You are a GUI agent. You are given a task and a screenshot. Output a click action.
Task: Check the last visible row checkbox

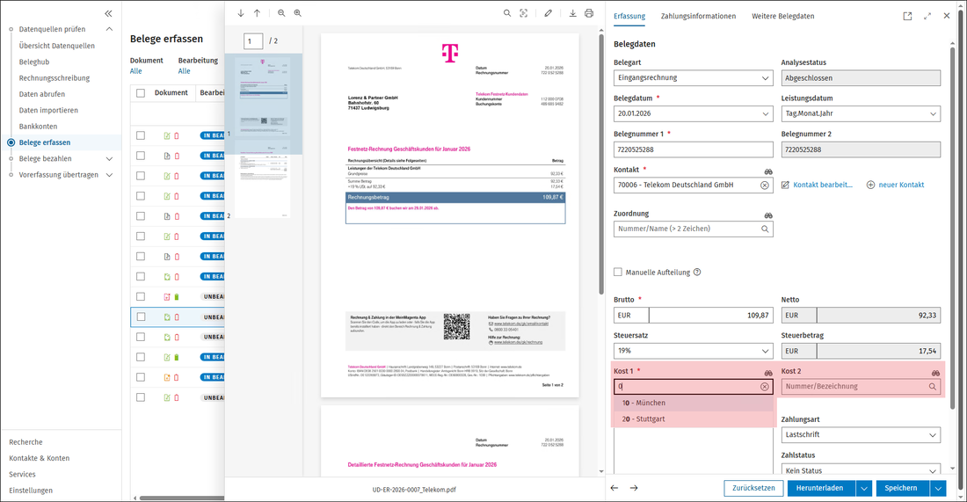click(x=141, y=397)
